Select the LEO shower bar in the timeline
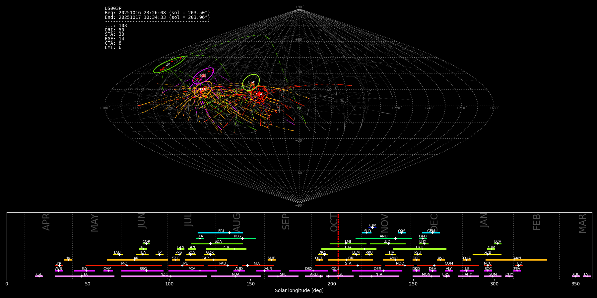597x298 pixels. pyautogui.click(x=388, y=244)
